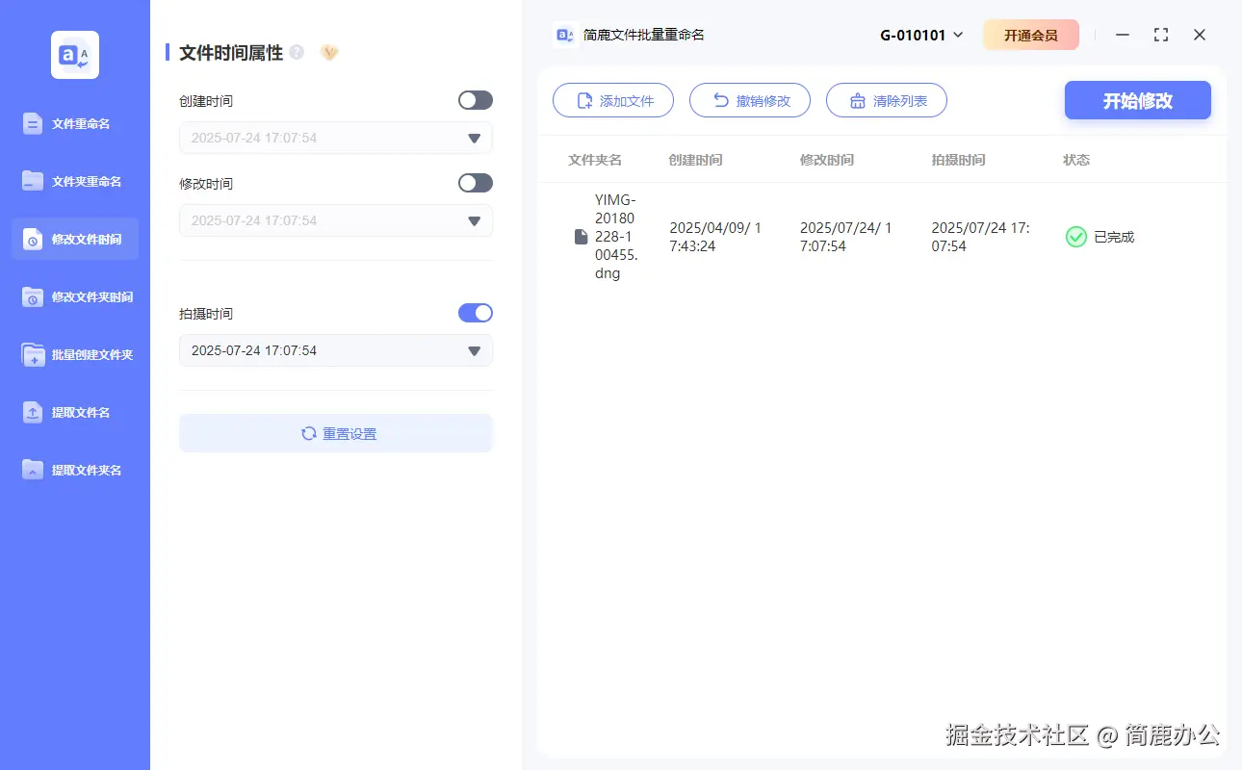Click the 拍摄时间 column header in the table
This screenshot has width=1242, height=770.
[x=959, y=160]
